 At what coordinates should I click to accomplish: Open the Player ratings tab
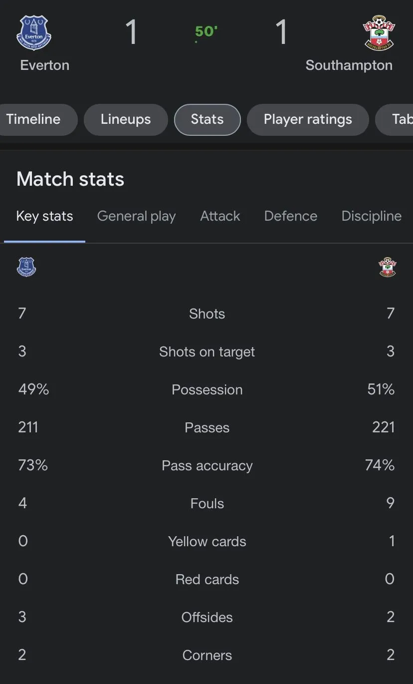[308, 120]
